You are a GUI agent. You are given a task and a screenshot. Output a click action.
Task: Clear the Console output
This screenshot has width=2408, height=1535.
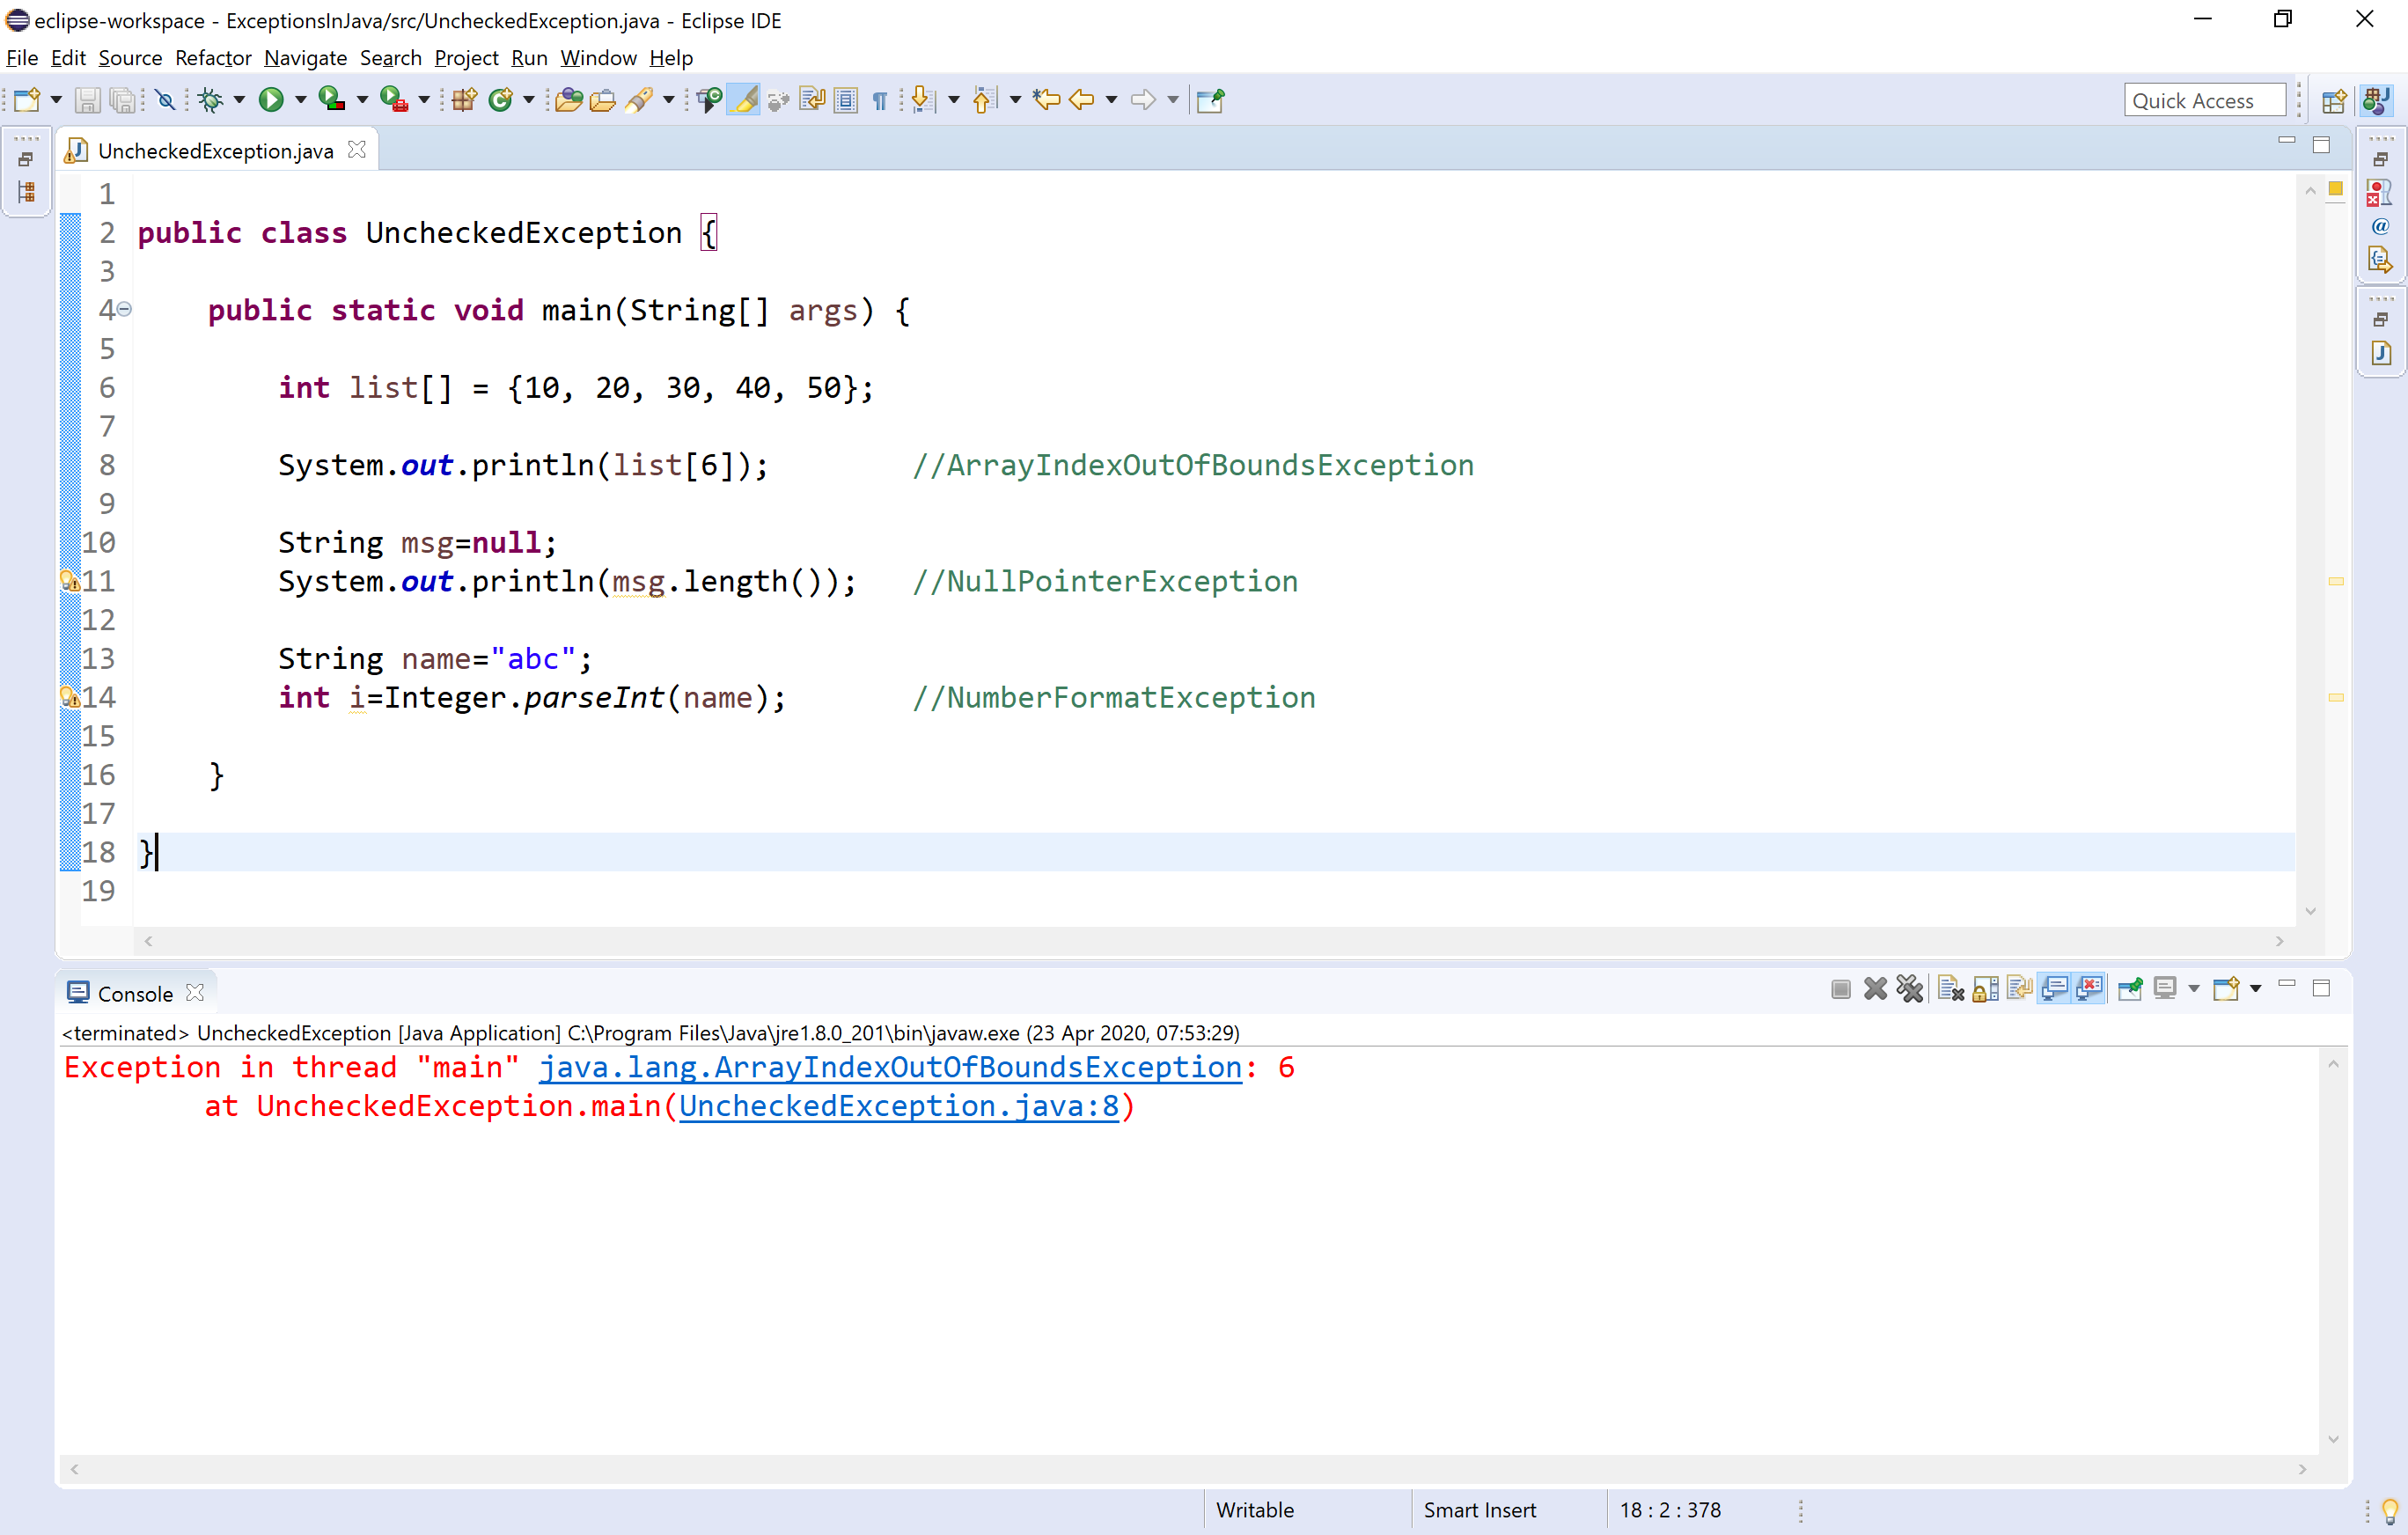tap(1949, 988)
